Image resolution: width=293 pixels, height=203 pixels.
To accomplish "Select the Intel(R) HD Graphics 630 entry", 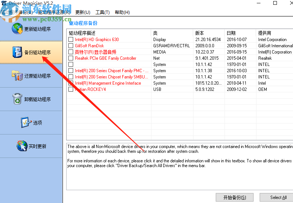I will [97, 40].
